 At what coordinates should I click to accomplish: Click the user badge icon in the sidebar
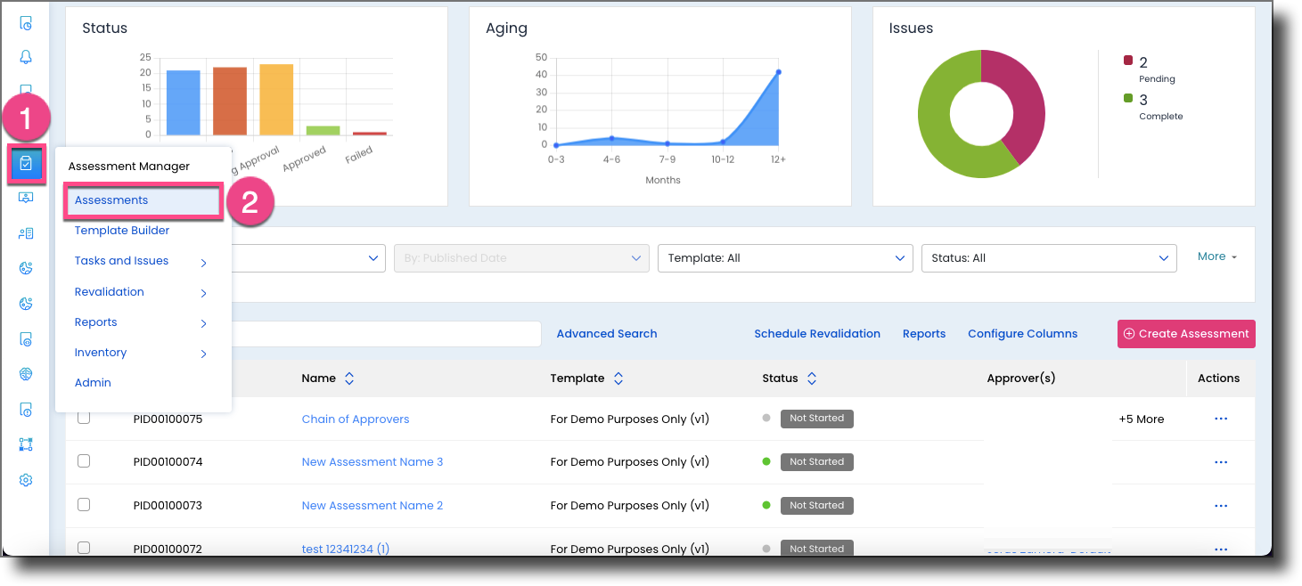click(x=25, y=232)
